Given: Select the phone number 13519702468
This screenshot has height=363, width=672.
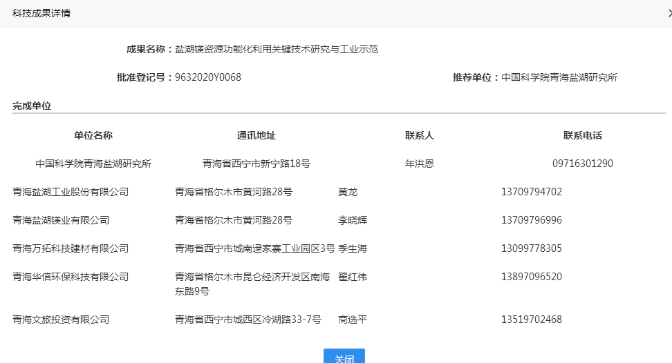Looking at the screenshot, I should (532, 320).
